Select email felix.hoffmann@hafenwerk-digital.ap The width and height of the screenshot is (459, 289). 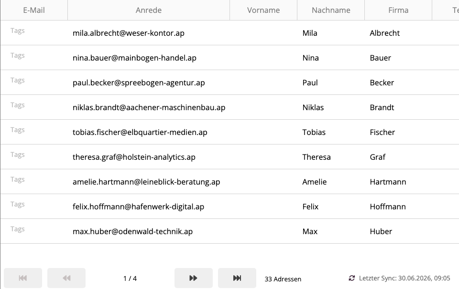(x=139, y=206)
